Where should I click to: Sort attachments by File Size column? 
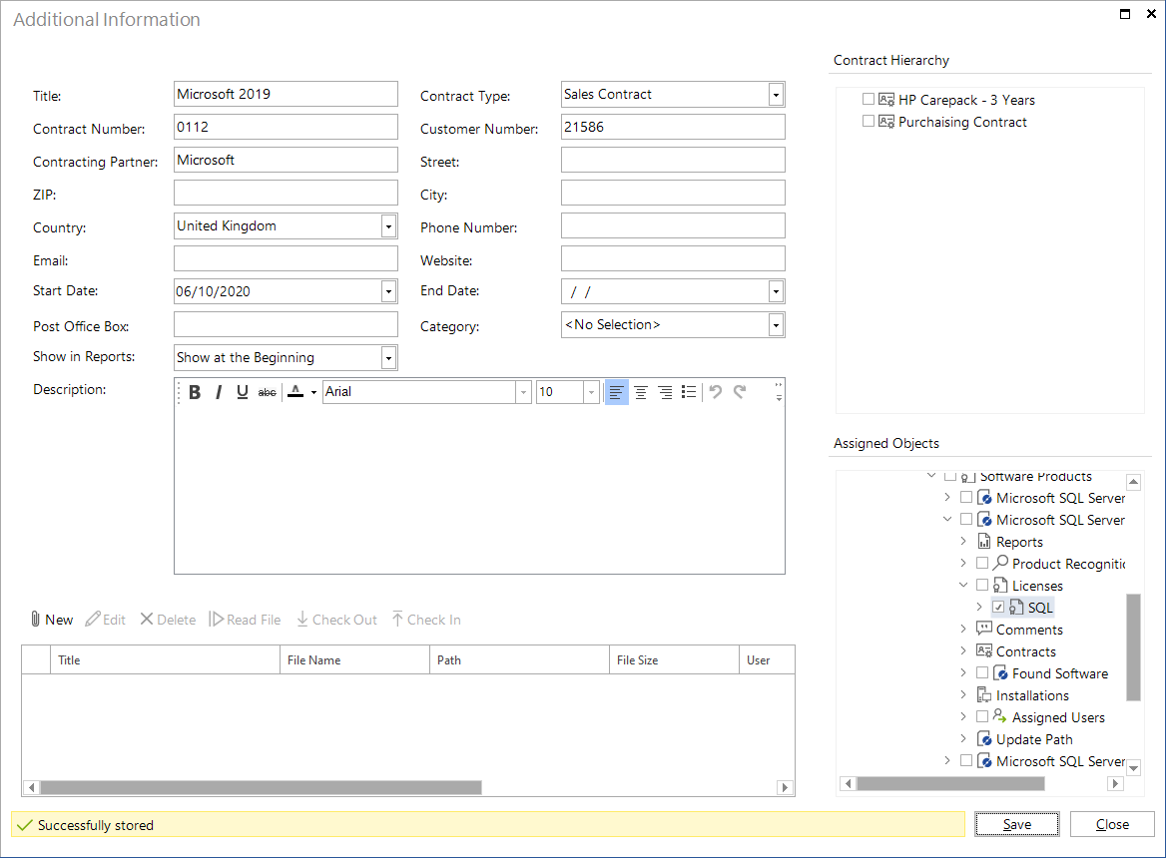674,659
